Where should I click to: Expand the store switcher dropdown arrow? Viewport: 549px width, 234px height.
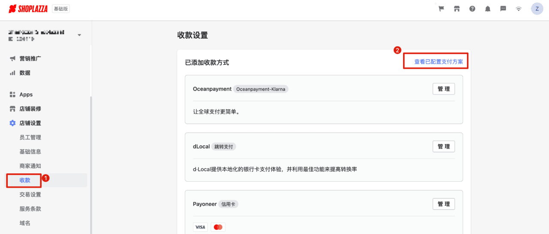(x=79, y=35)
